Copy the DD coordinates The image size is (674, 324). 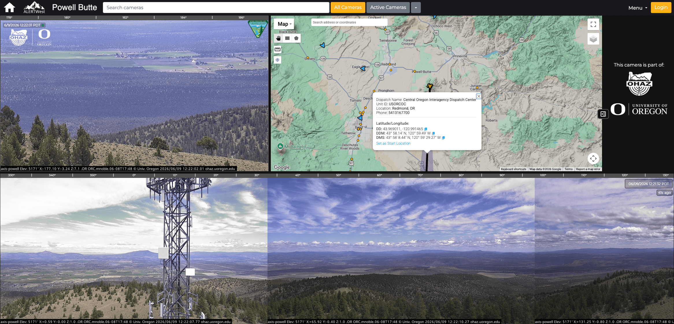pos(425,129)
